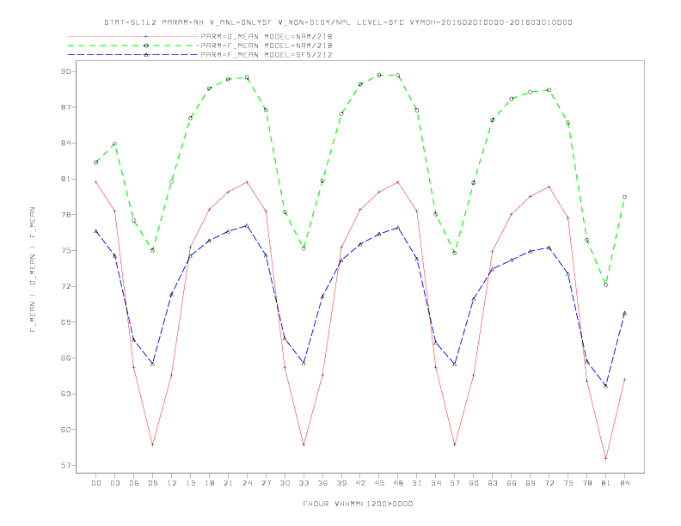Select legend entry PARM=F_MEAN MODEL=GFS/212
This screenshot has height=526, width=681.
(267, 55)
